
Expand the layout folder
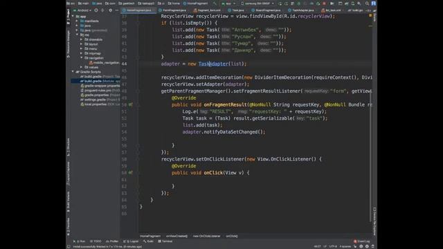82,44
